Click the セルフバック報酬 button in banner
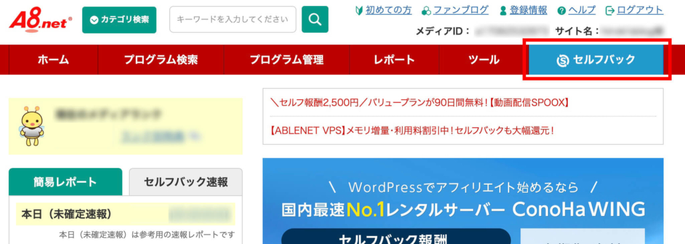The image size is (685, 244). (396, 236)
